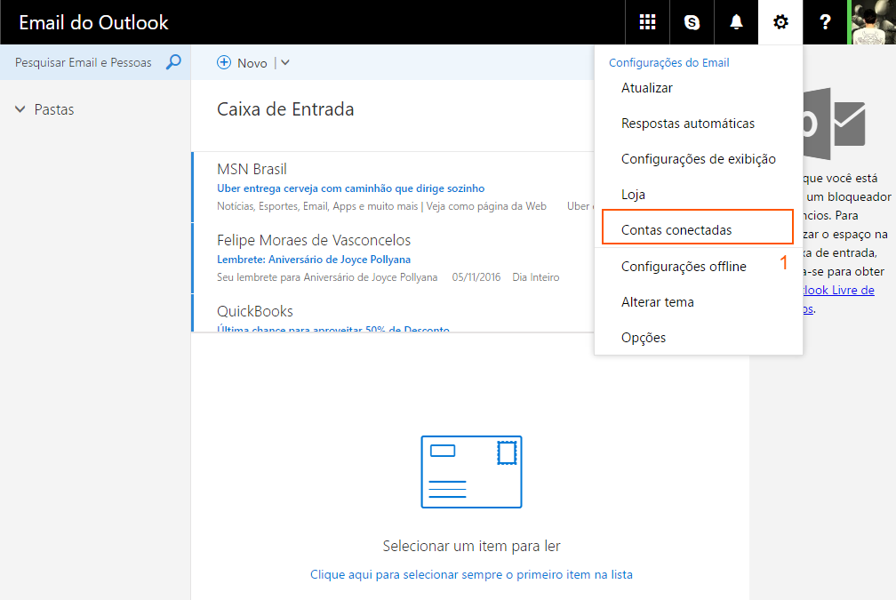Click the search magnifier icon
Viewport: 896px width, 600px height.
173,61
